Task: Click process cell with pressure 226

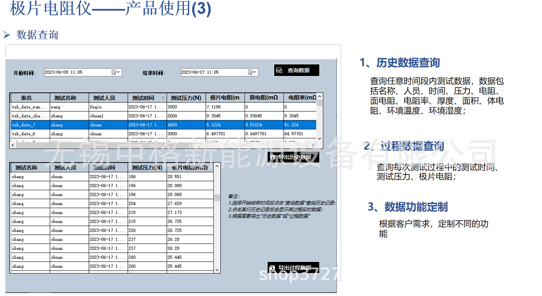Action: (147, 230)
